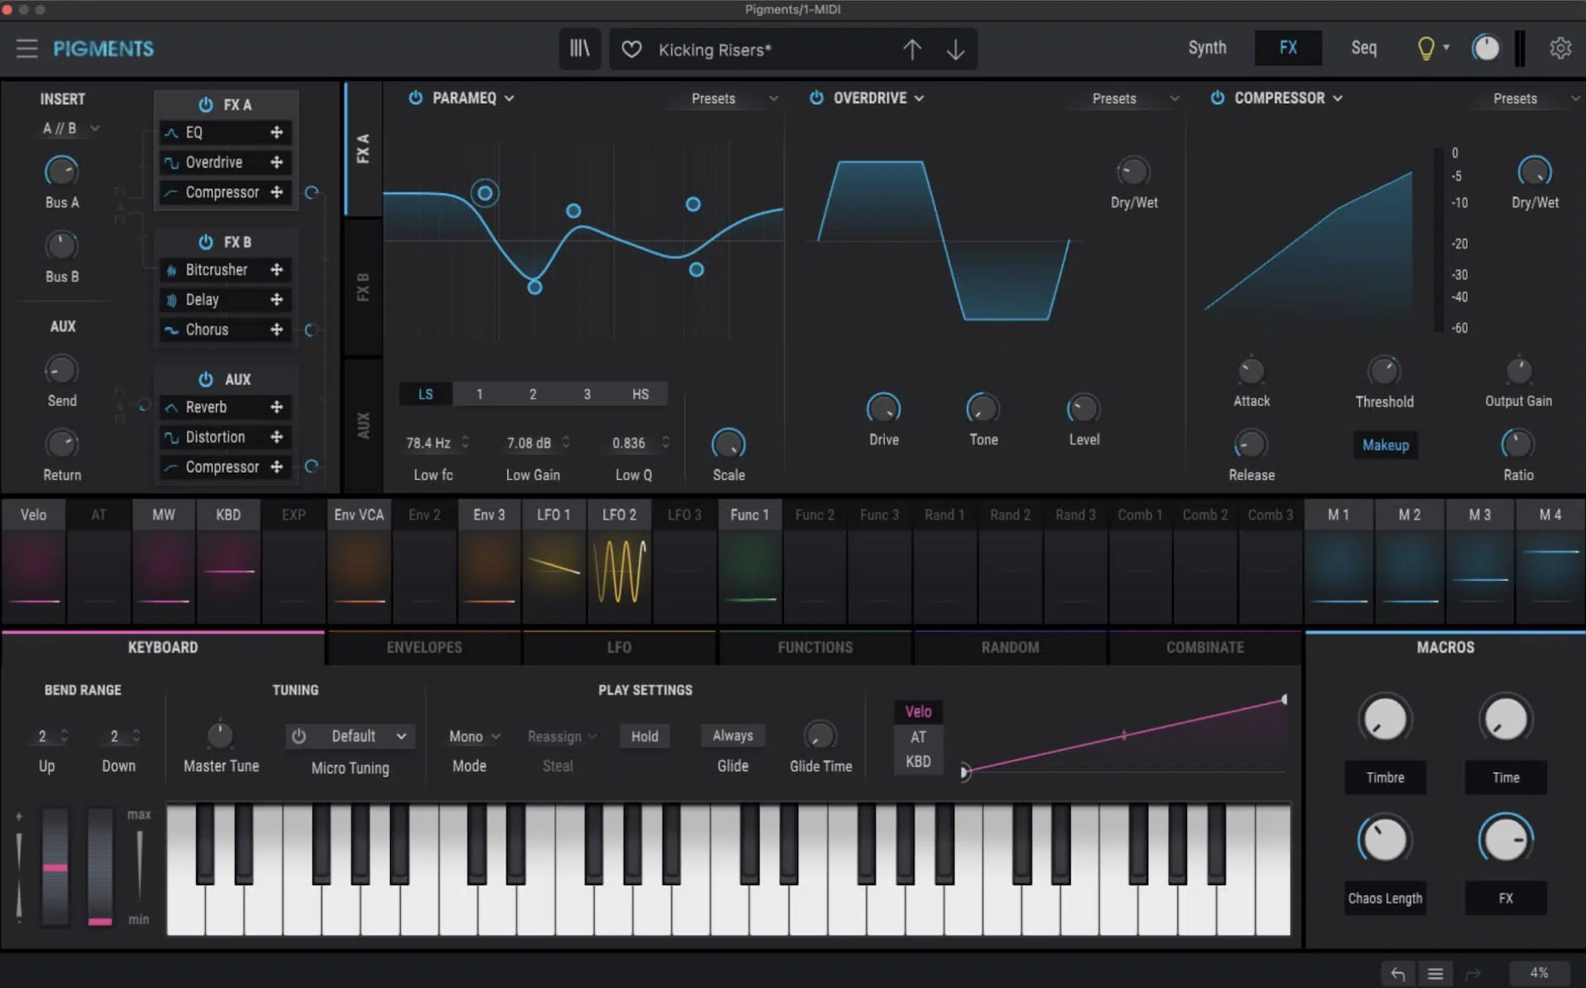Click the heart favorite icon
This screenshot has width=1586, height=988.
631,50
